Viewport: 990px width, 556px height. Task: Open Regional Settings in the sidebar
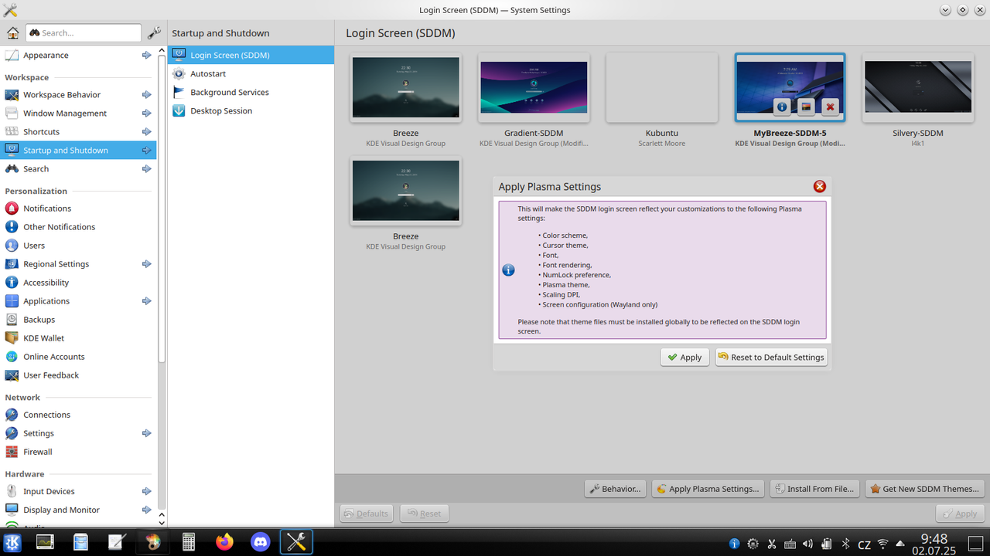[78, 263]
